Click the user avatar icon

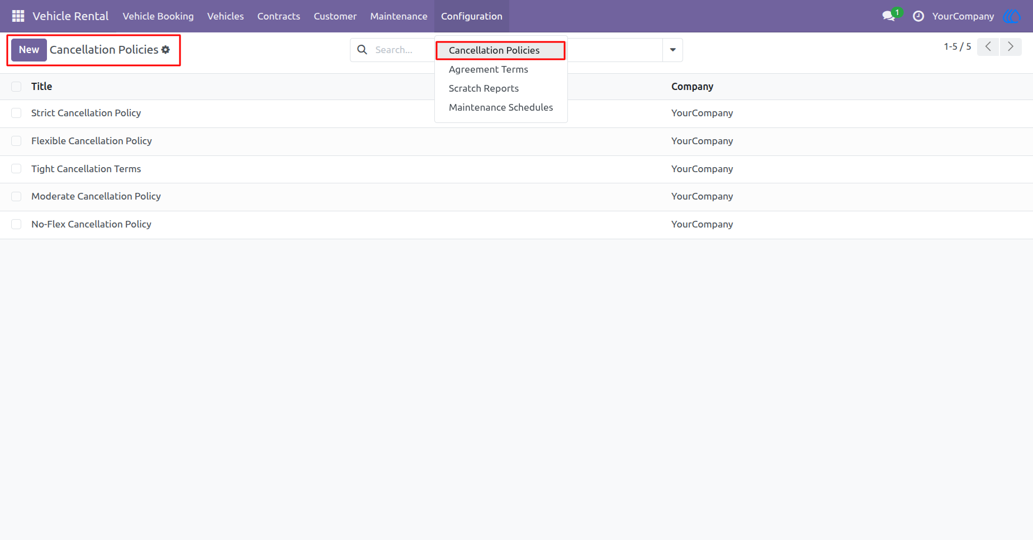pyautogui.click(x=1012, y=16)
